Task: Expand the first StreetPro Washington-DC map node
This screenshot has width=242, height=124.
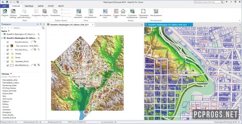Action: pos(2,34)
